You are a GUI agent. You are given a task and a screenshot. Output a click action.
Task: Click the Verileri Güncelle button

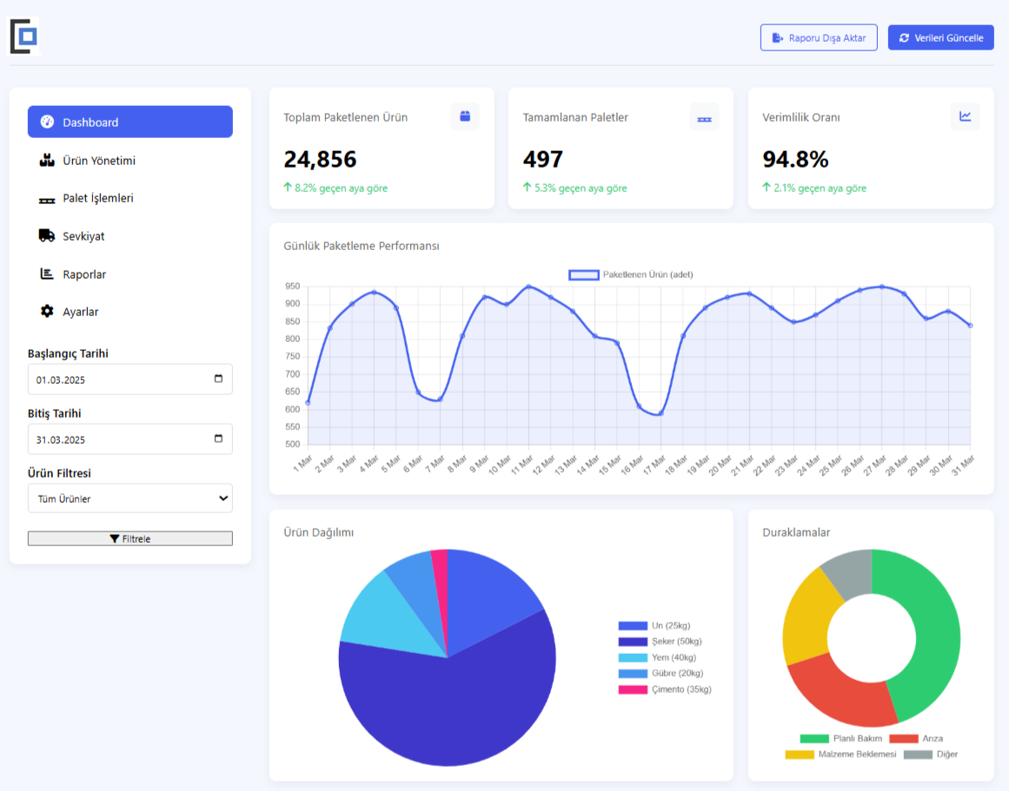[940, 37]
